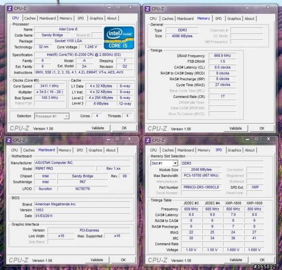This screenshot has height=270, width=282.
Task: Click the memory Size value 4096 MBytes
Action: (182, 36)
